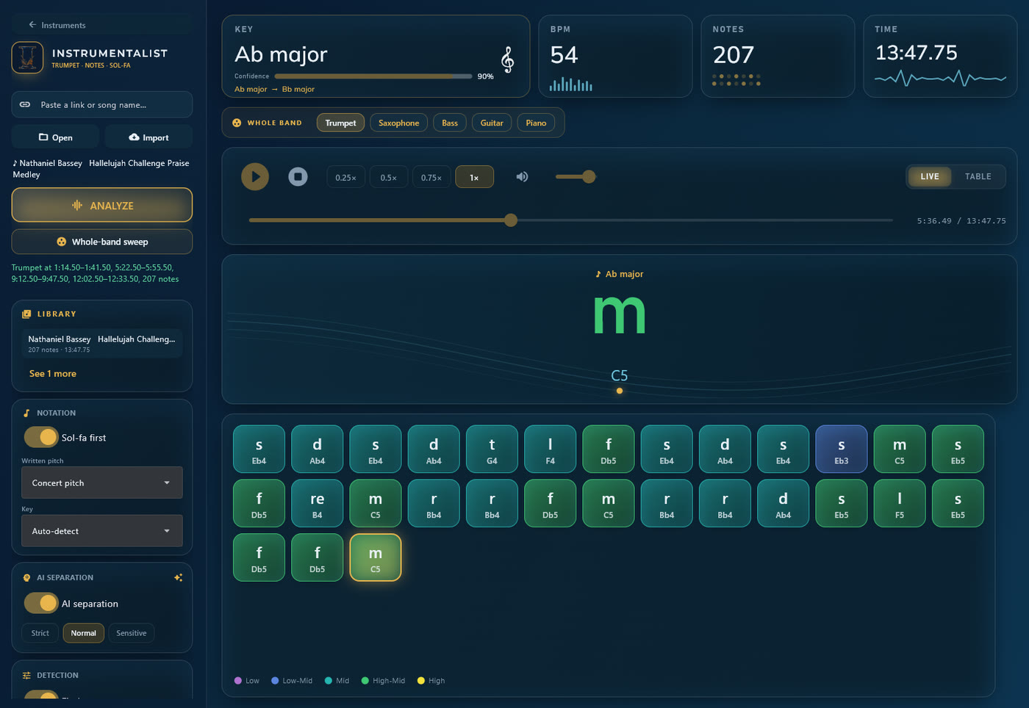Select Sensitive separation mode
1029x708 pixels.
pos(132,633)
